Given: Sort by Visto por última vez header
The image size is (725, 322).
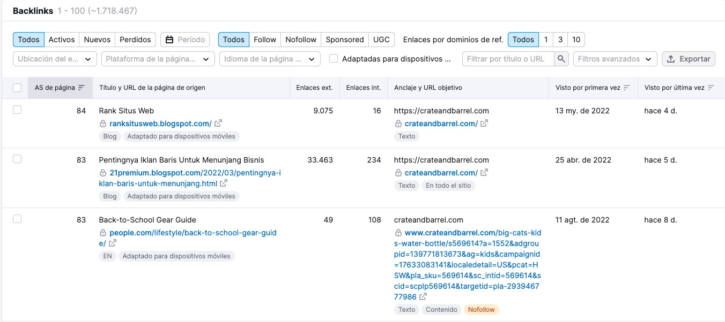Looking at the screenshot, I should click(680, 88).
